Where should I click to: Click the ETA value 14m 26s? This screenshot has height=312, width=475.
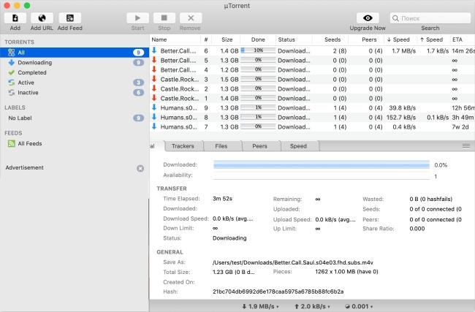tap(463, 51)
